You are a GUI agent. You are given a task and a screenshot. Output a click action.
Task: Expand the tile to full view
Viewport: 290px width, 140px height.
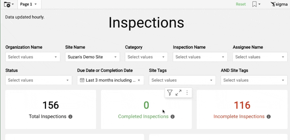(x=178, y=93)
